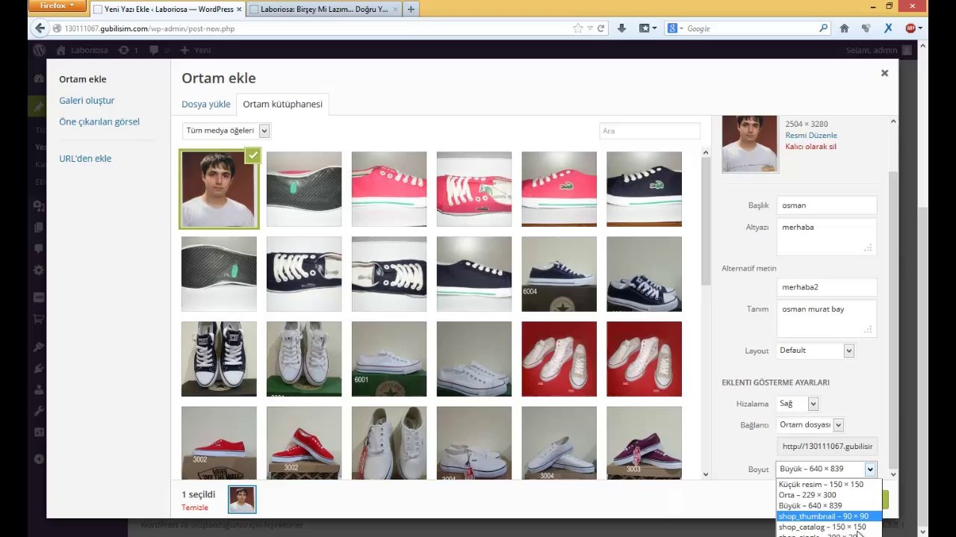Open the Firefox downloads arrow icon
Image resolution: width=956 pixels, height=537 pixels.
click(621, 28)
